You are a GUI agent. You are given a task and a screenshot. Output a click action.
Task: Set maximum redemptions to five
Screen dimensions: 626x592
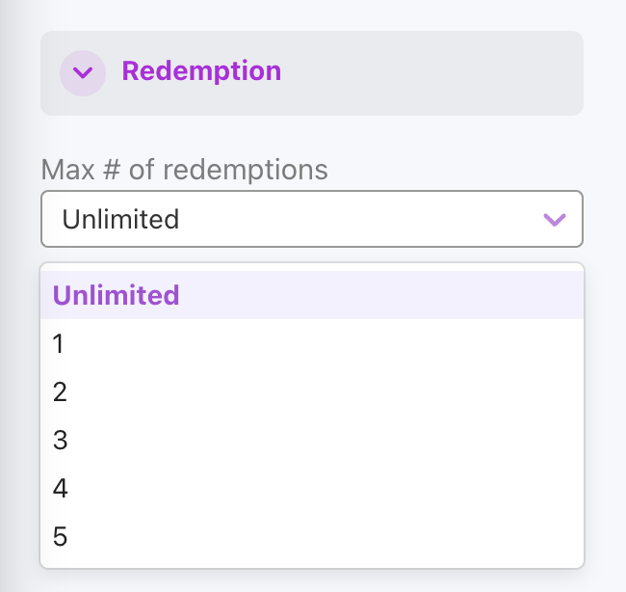pyautogui.click(x=312, y=536)
